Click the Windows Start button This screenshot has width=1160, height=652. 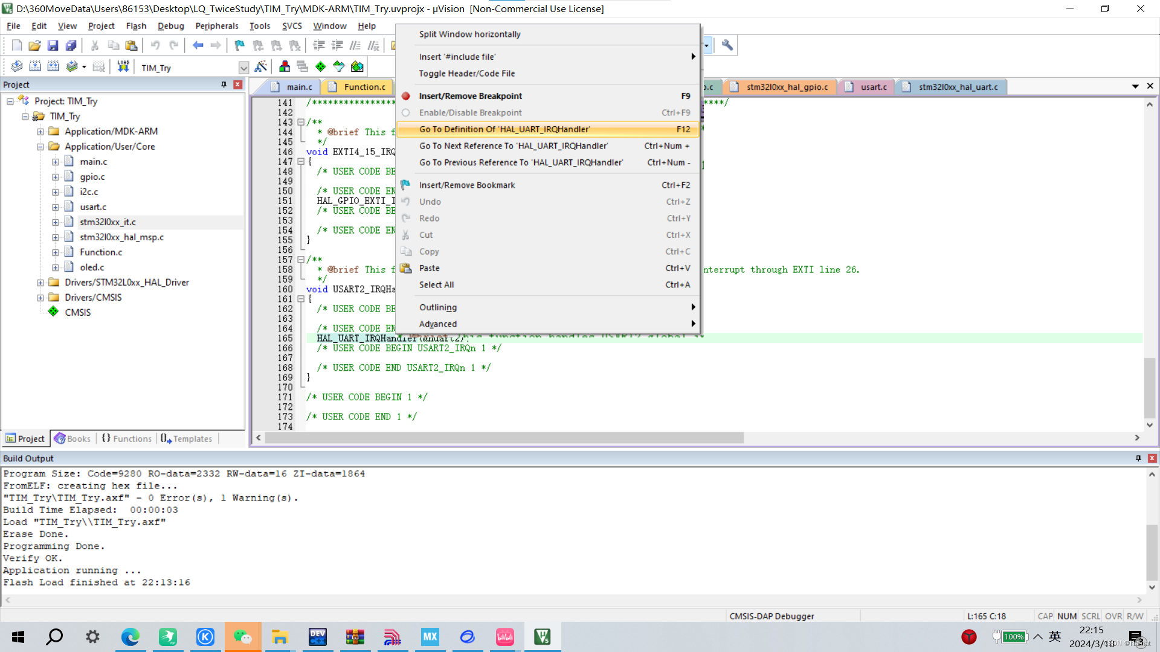(x=18, y=637)
